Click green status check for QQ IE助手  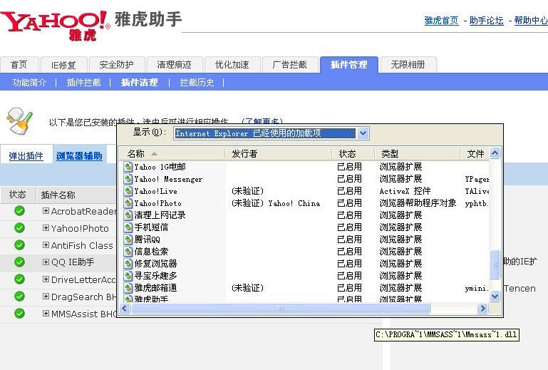(x=19, y=262)
